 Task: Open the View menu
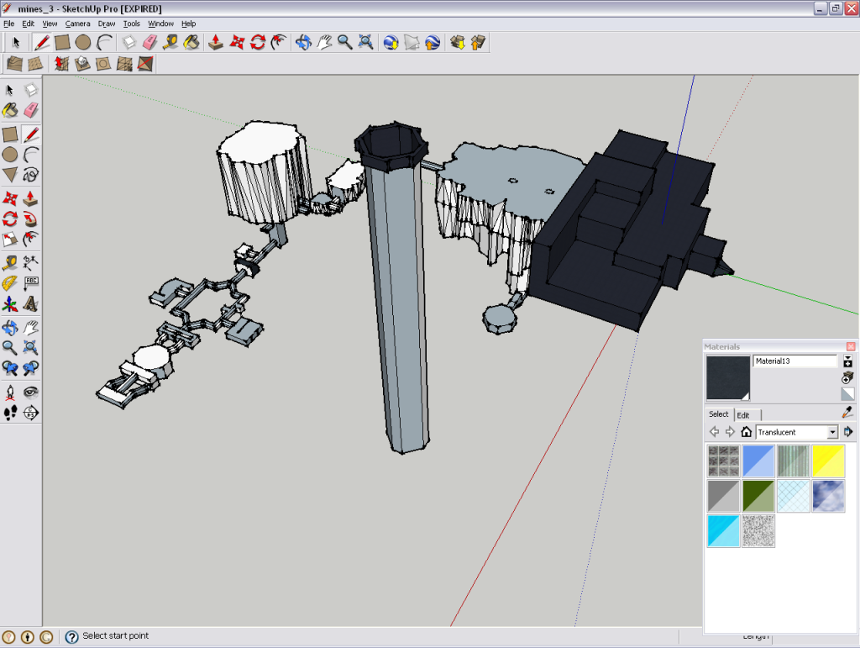[x=50, y=24]
